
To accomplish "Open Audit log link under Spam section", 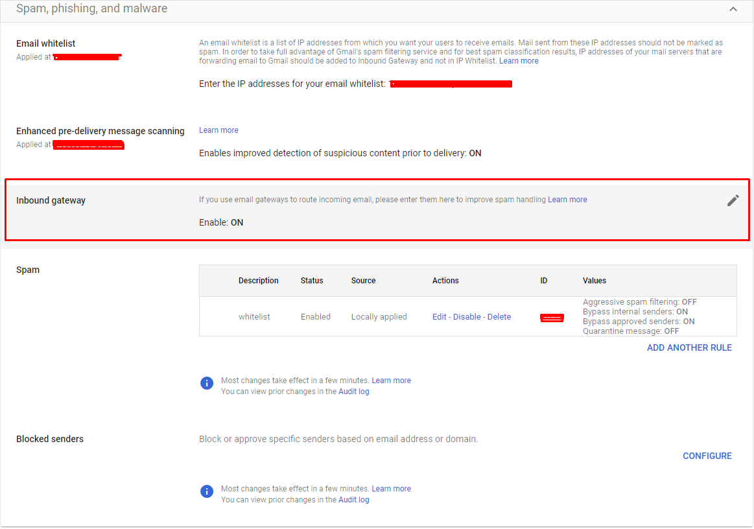I will [x=354, y=392].
